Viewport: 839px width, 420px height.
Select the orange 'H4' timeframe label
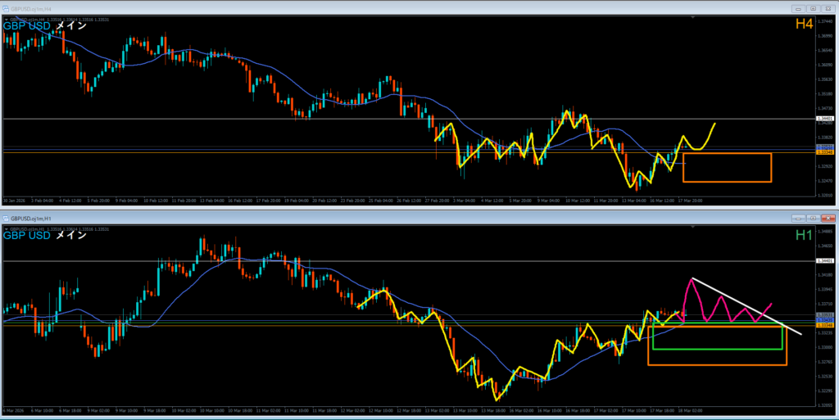pos(805,24)
